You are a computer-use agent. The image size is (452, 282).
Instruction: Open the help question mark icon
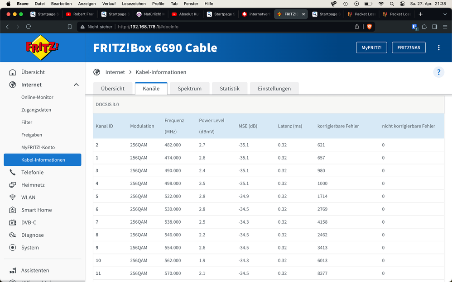tap(439, 72)
